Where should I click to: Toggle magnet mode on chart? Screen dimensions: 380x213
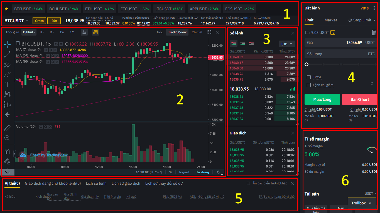7,151
